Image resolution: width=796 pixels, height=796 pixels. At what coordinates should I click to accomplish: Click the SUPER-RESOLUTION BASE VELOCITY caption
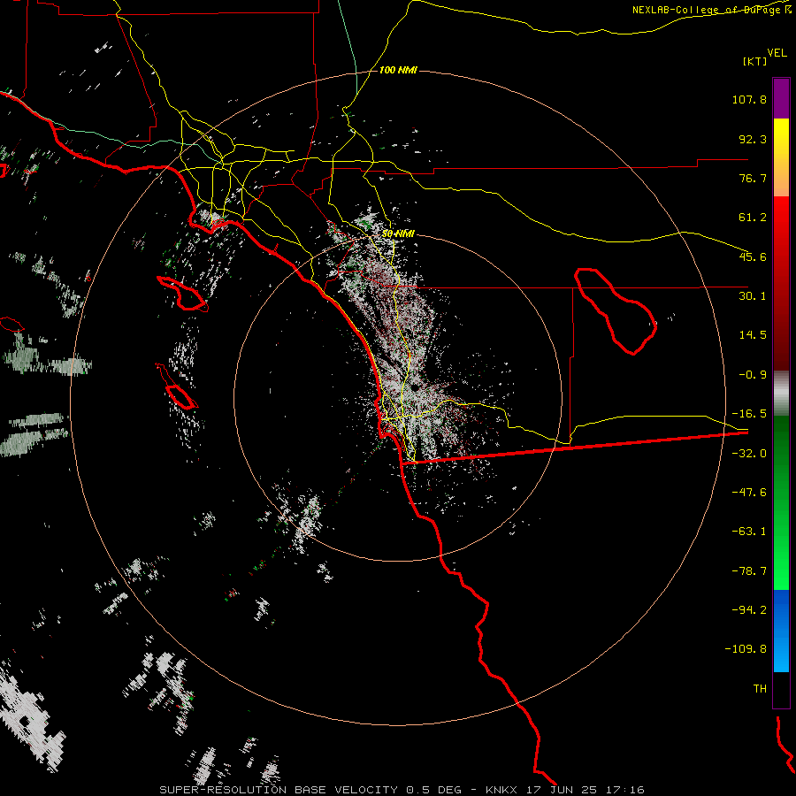coord(279,790)
